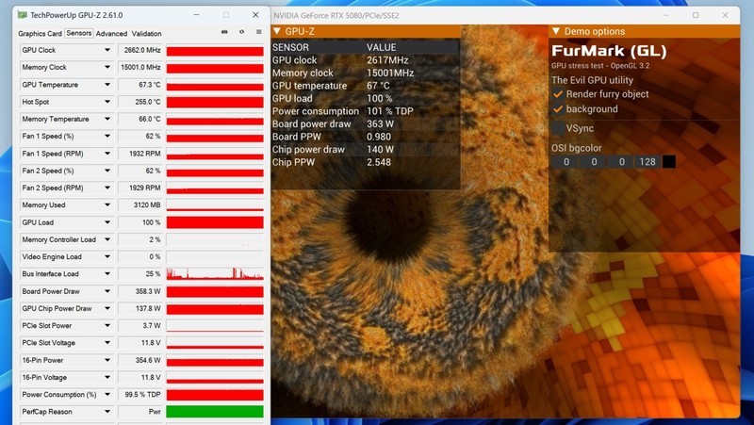Open the 16-Pin Power dropdown

[x=107, y=360]
